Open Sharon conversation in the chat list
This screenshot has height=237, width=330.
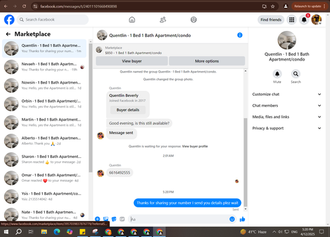click(x=44, y=159)
